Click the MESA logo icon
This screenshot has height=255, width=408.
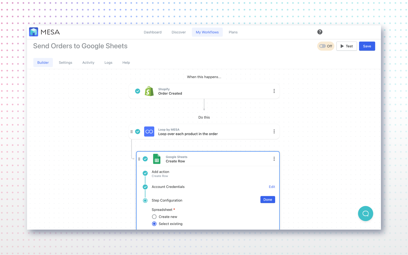point(34,32)
